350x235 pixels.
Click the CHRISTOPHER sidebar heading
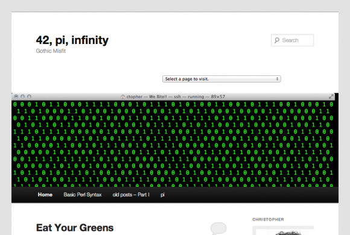268,219
